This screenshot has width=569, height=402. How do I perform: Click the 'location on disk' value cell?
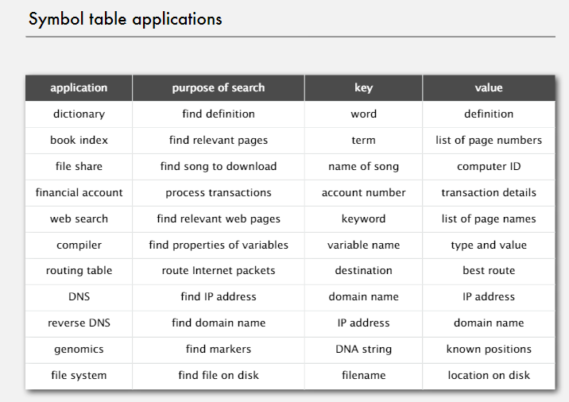[x=489, y=375]
